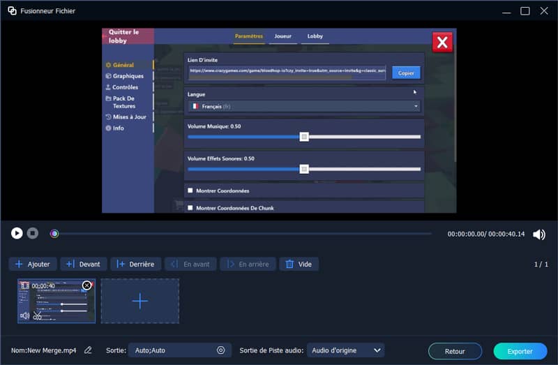Click the trash Vide button
The width and height of the screenshot is (558, 365).
299,265
